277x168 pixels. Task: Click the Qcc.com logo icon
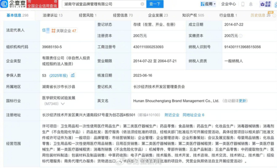coord(4,4)
